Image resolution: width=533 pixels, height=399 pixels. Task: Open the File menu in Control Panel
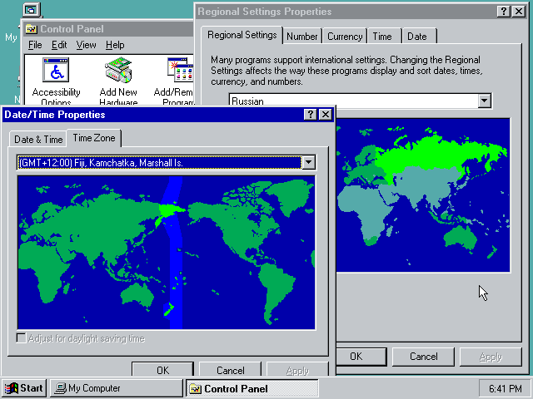(x=35, y=45)
